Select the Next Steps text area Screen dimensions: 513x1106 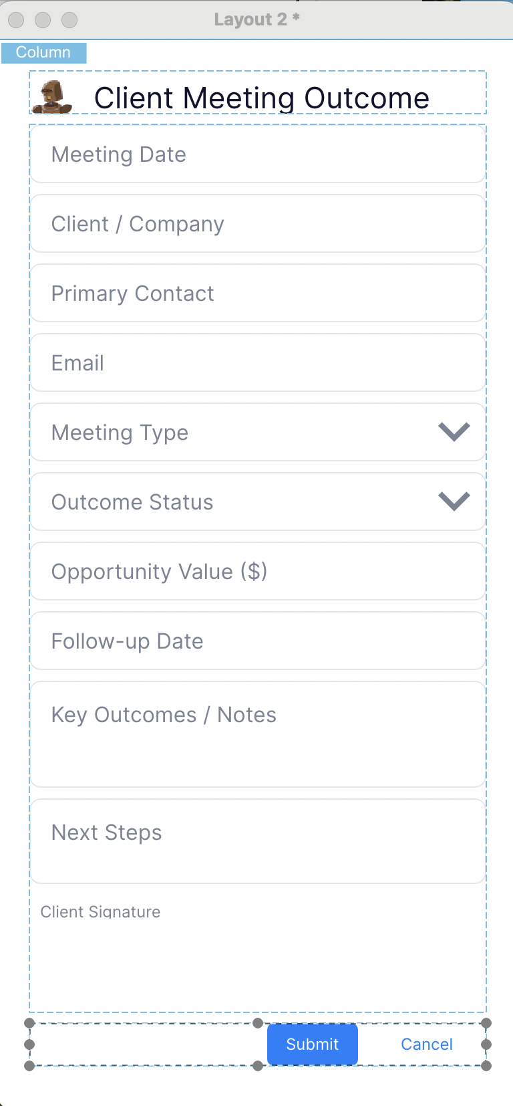[x=257, y=841]
